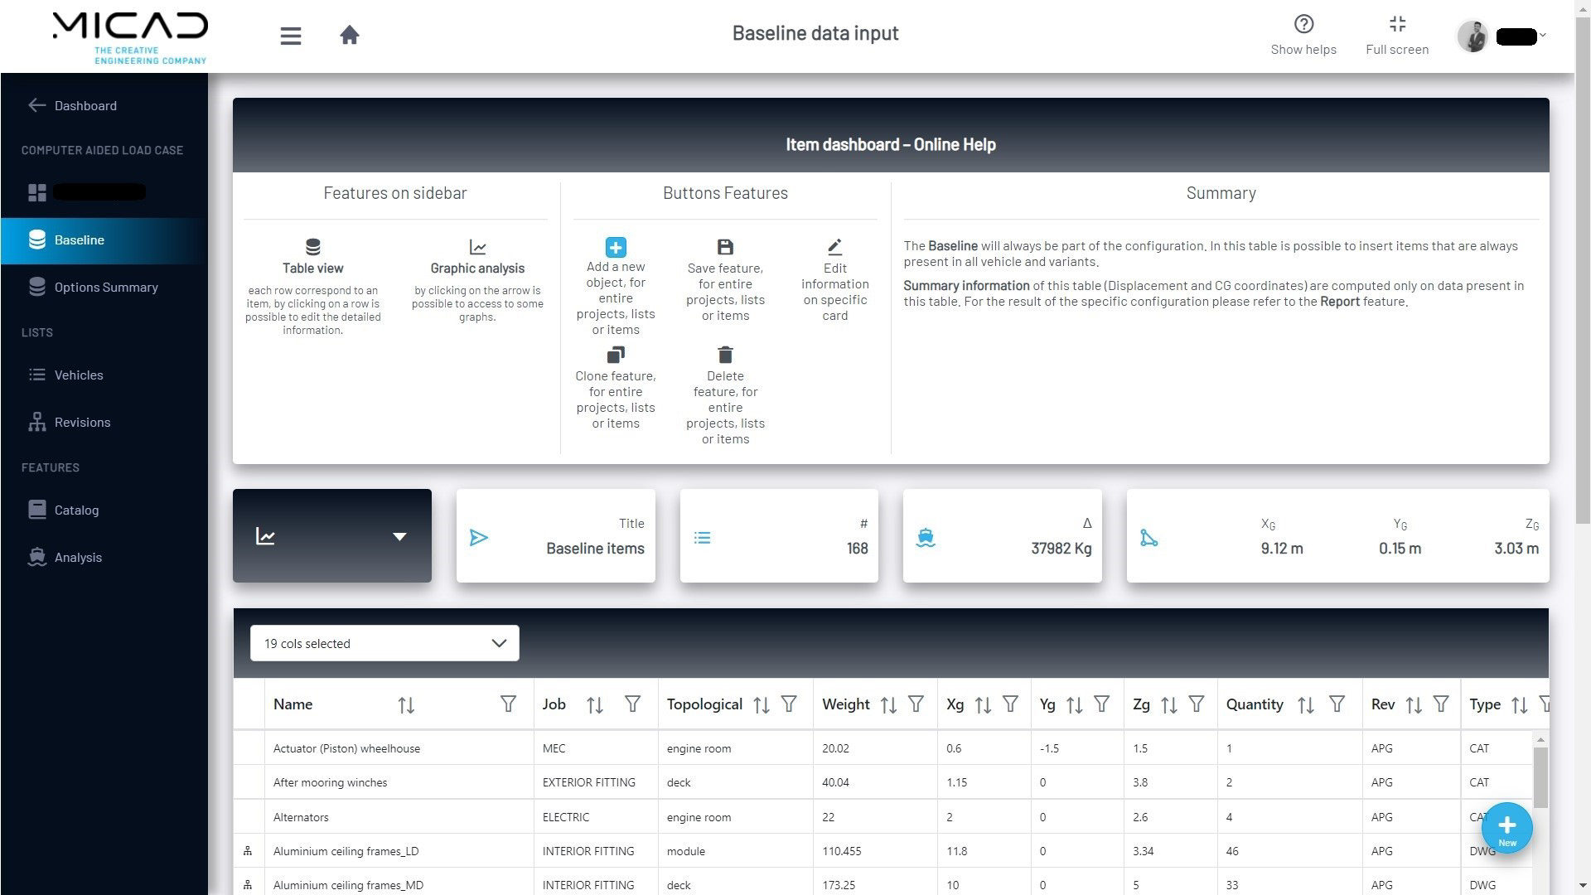Open the Job column filter
1591x895 pixels.
point(632,704)
